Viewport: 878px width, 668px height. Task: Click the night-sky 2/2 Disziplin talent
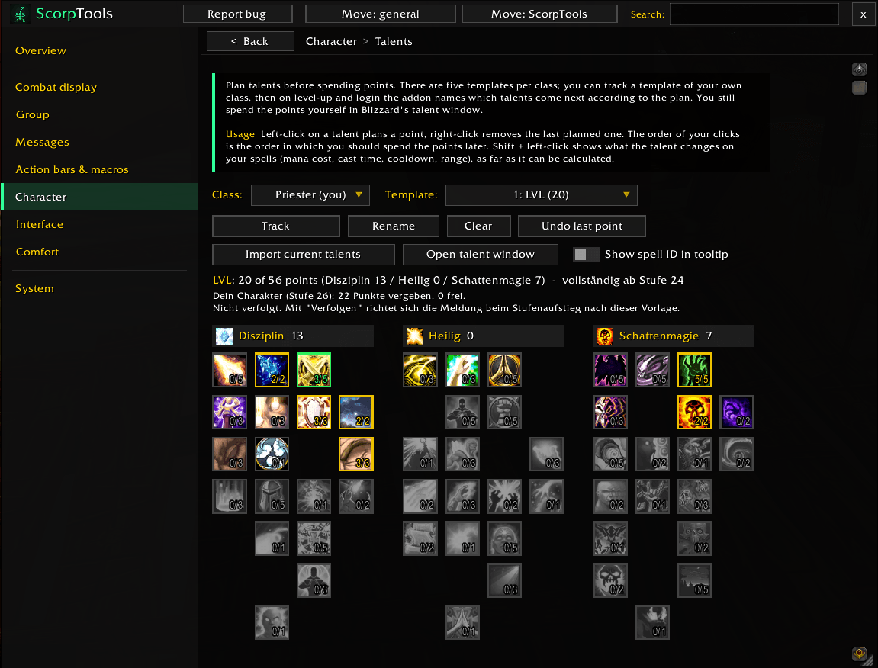pyautogui.click(x=355, y=412)
